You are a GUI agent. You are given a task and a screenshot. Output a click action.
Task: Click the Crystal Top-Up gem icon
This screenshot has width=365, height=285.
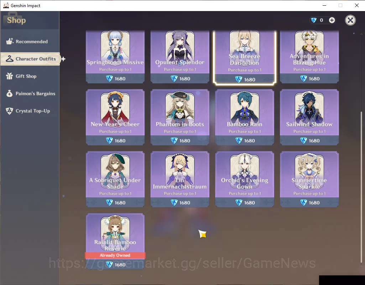point(10,111)
